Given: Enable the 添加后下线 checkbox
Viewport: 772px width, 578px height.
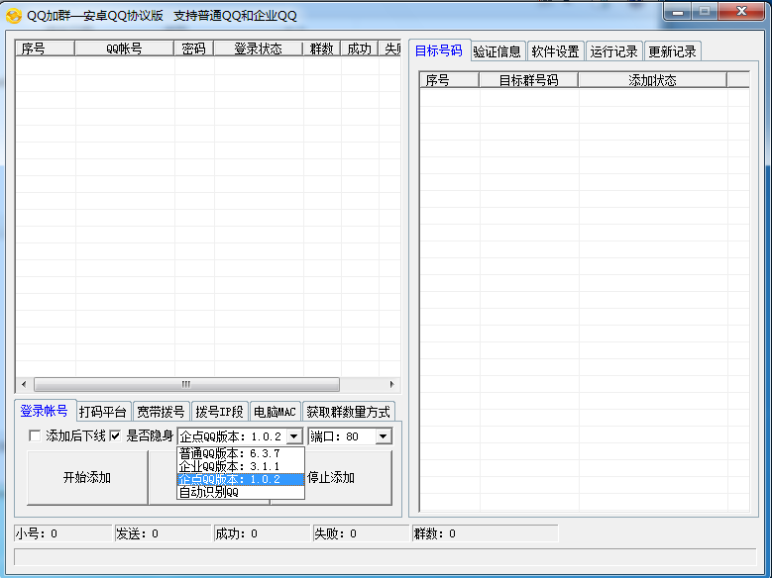Looking at the screenshot, I should (x=35, y=435).
